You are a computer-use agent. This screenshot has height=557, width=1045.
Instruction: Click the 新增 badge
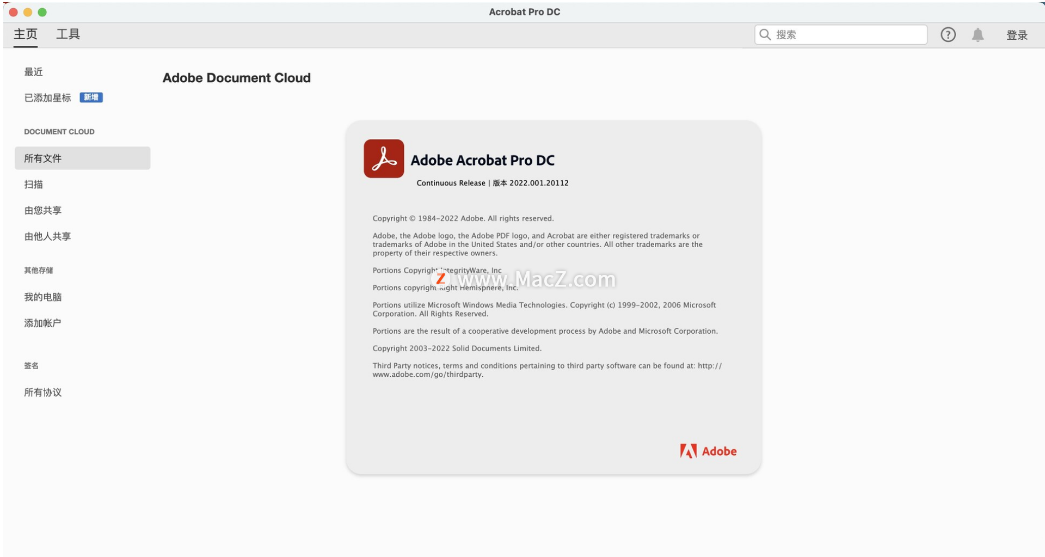91,97
